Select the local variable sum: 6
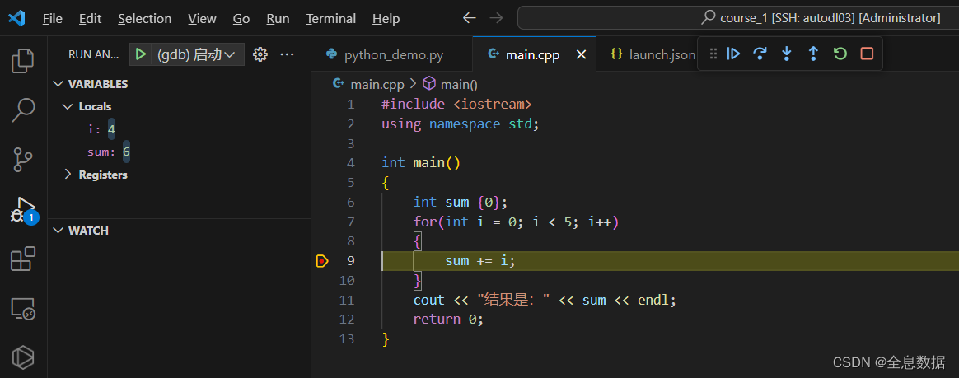The image size is (959, 378). pyautogui.click(x=109, y=152)
